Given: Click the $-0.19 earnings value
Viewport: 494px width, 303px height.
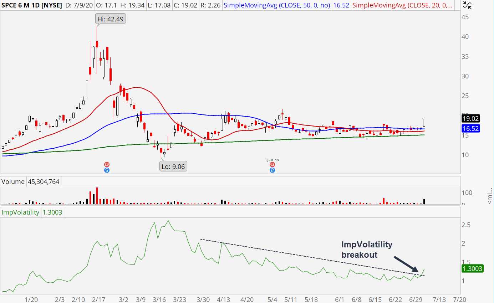Looking at the screenshot, I should tap(272, 159).
